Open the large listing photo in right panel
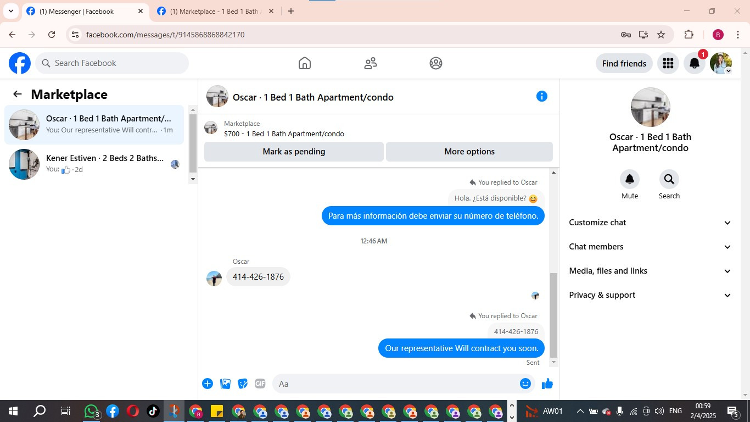This screenshot has height=422, width=750. [x=651, y=107]
